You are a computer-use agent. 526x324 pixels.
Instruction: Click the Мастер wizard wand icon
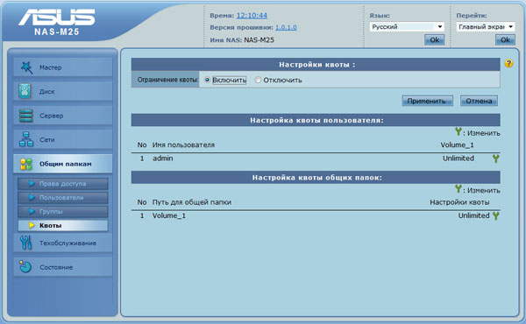pos(26,67)
